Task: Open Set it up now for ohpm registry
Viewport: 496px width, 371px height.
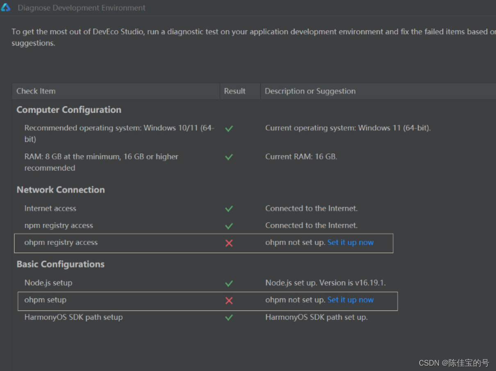Action: click(x=350, y=243)
